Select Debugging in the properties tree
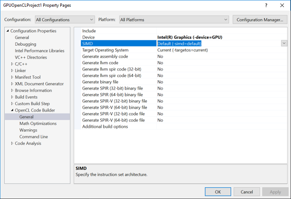Image resolution: width=291 pixels, height=199 pixels. (25, 44)
